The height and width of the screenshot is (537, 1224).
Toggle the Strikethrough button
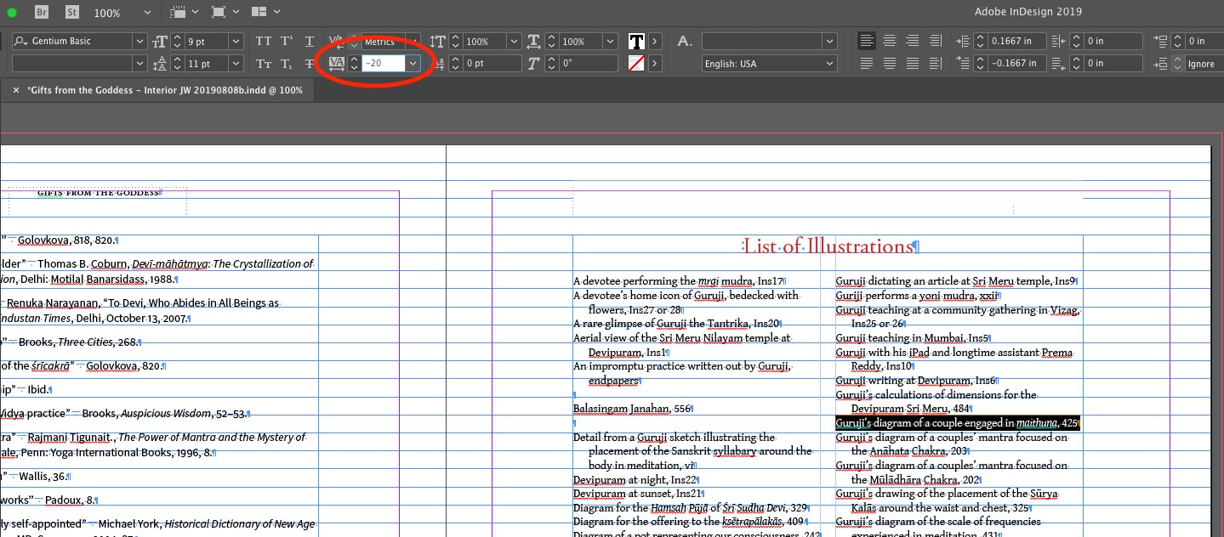click(310, 64)
